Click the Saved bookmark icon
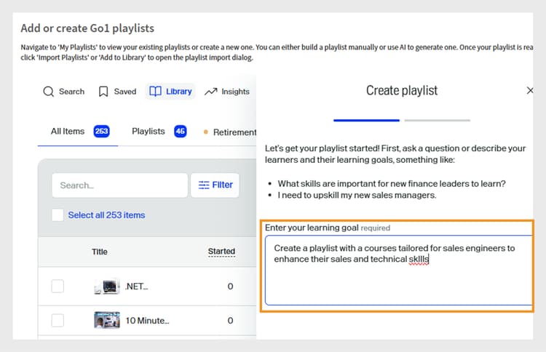 103,92
